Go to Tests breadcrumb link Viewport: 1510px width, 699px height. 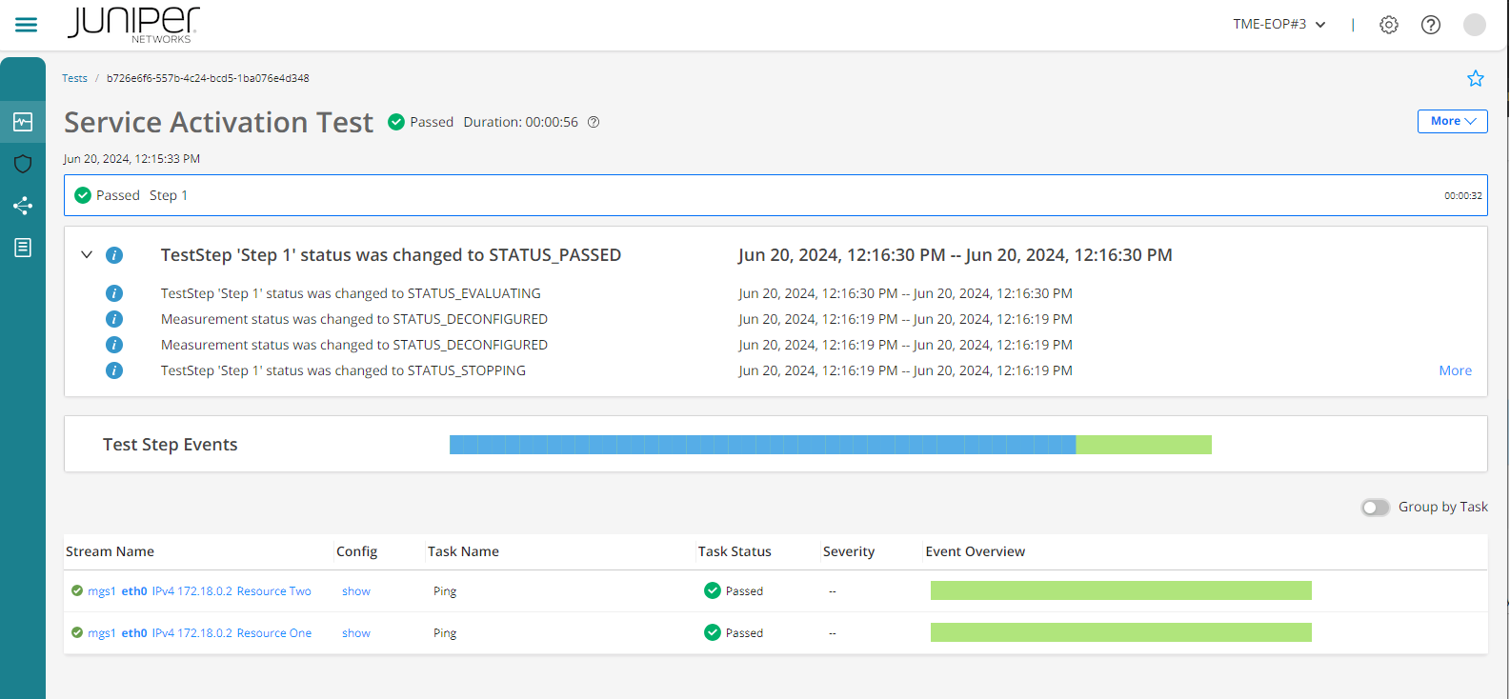click(x=74, y=78)
